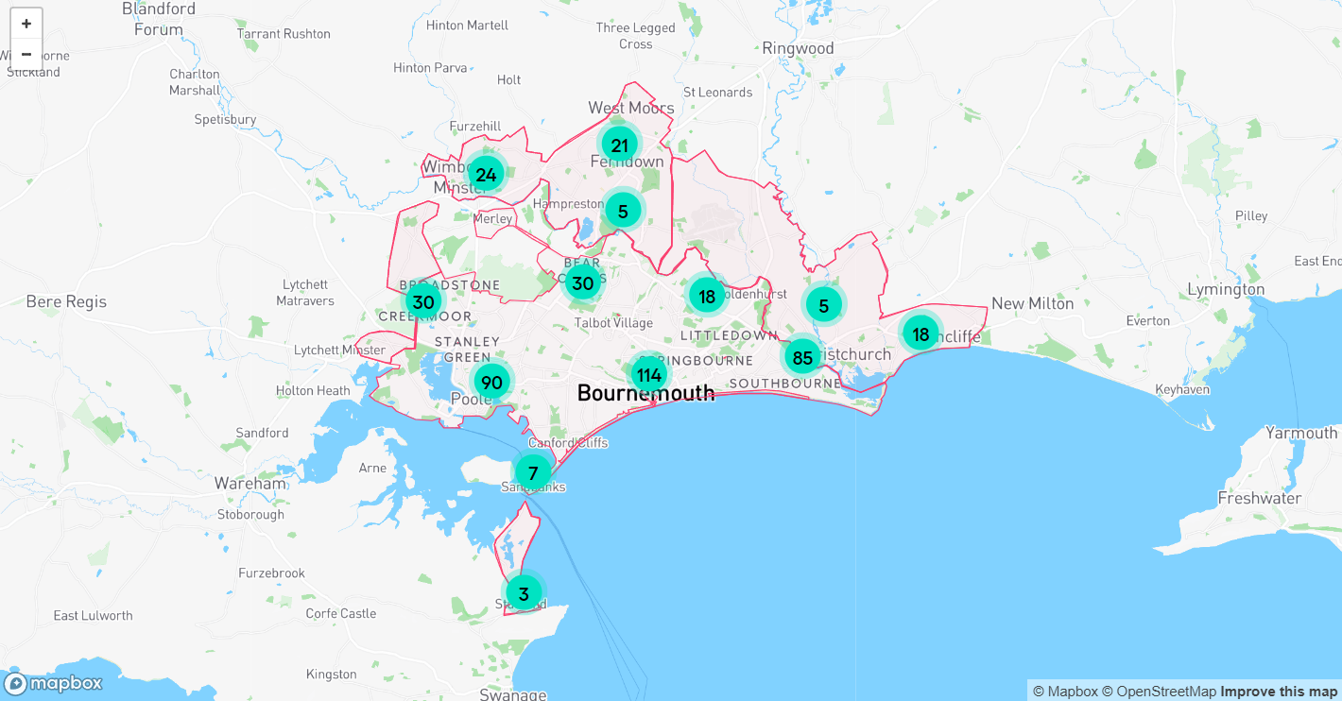Click the 30 cluster near Broadstone
Image resolution: width=1342 pixels, height=701 pixels.
[x=423, y=302]
